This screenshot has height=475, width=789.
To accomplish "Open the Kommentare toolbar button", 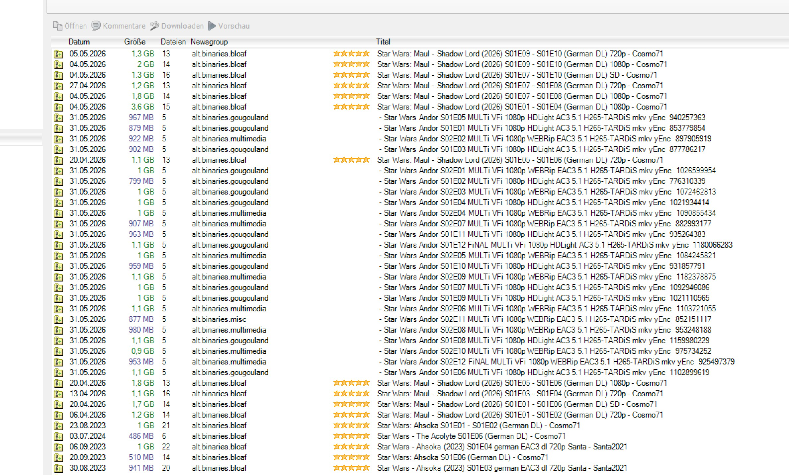I will (118, 26).
